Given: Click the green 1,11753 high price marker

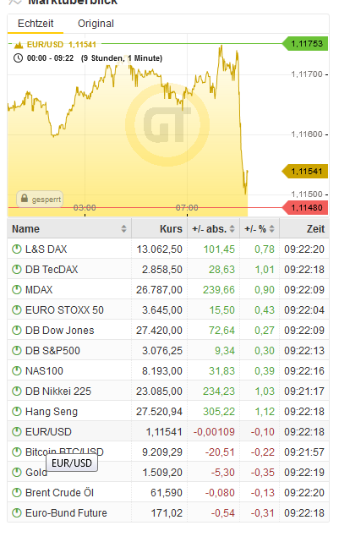Looking at the screenshot, I should coord(305,44).
